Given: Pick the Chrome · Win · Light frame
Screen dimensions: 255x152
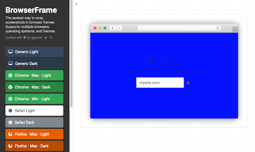Looking at the screenshot, I should (x=34, y=99).
